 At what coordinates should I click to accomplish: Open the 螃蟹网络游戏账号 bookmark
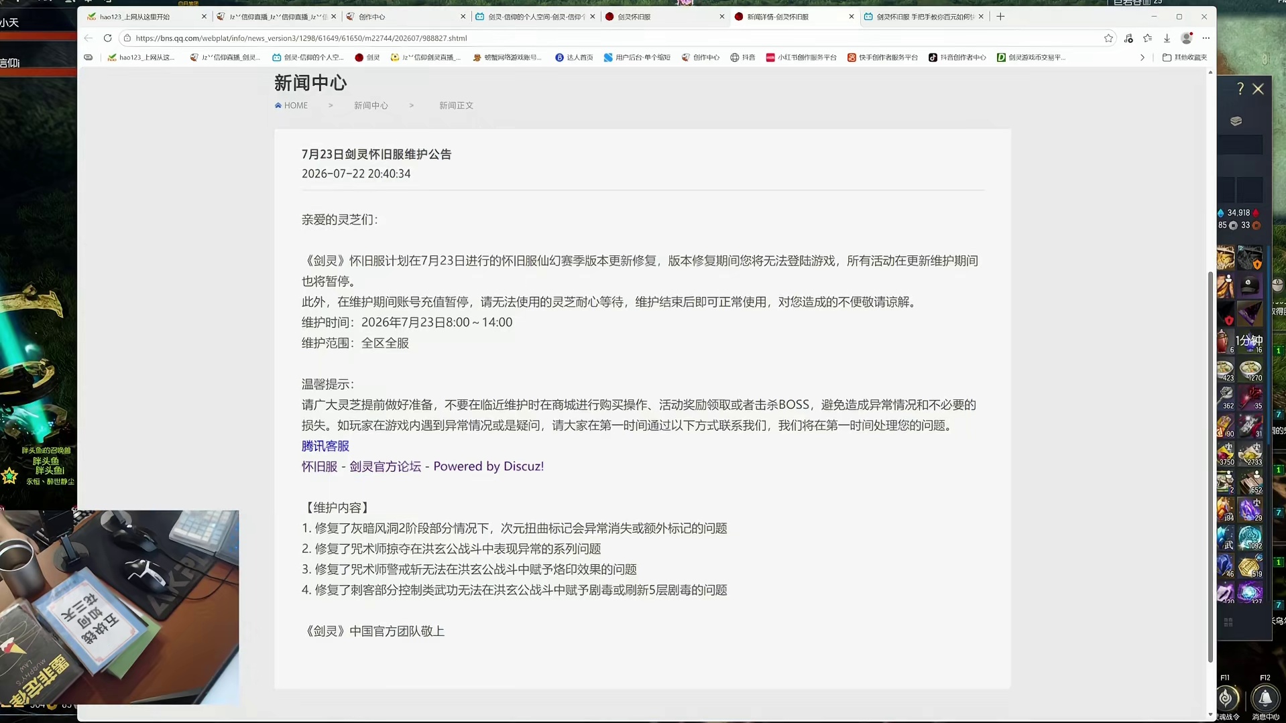[x=507, y=58]
